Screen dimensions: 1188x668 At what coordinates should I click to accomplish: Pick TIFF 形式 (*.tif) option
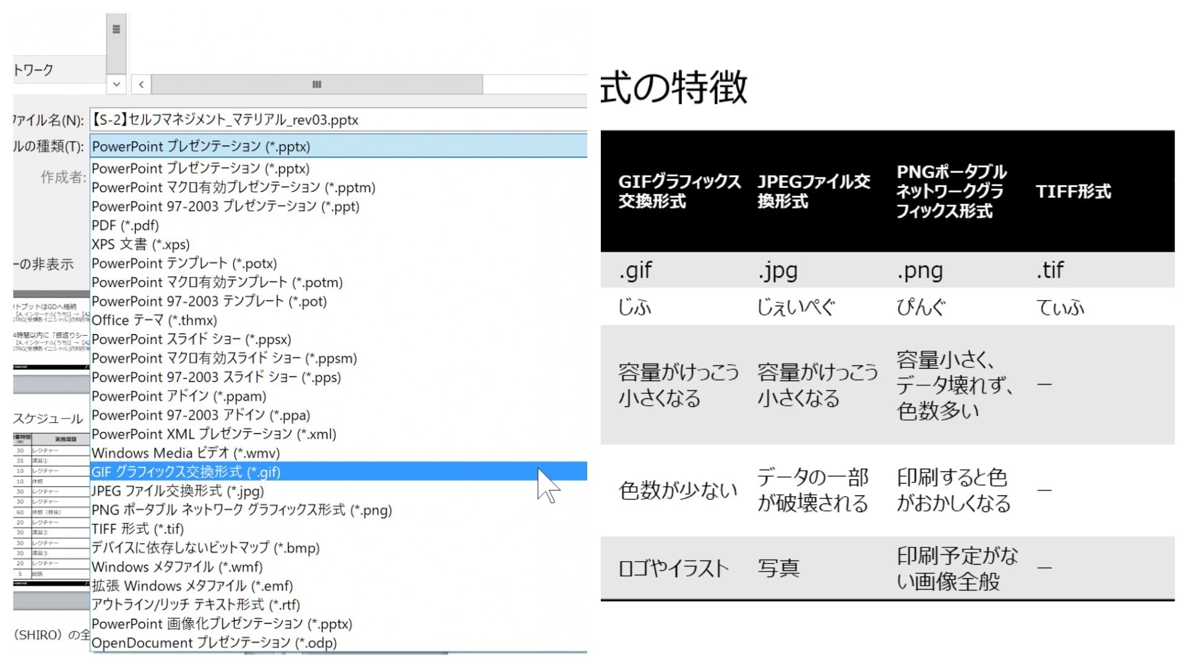(338, 529)
